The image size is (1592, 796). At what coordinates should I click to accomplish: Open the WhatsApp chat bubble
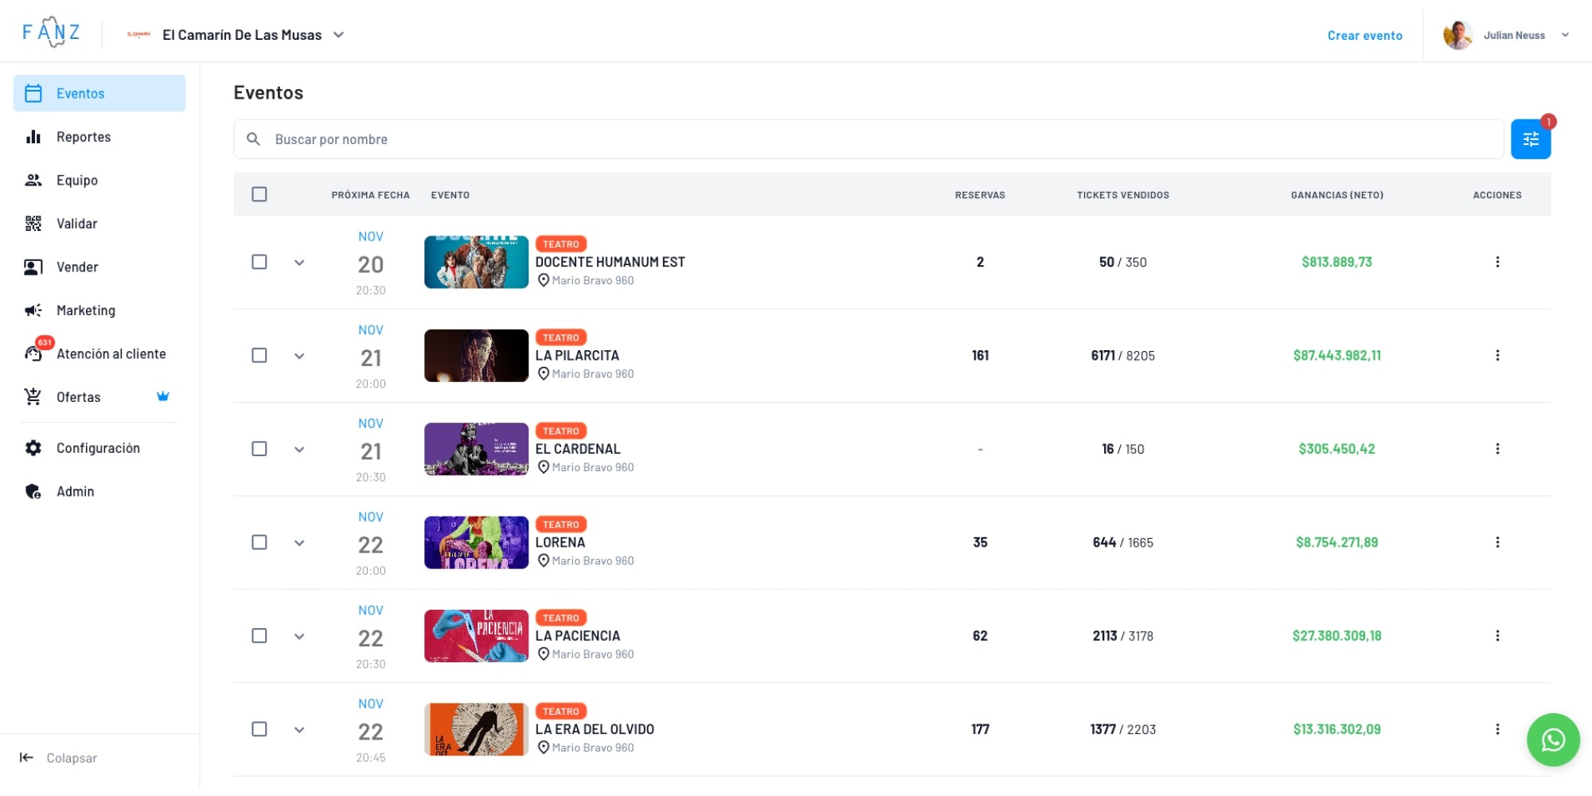tap(1553, 739)
